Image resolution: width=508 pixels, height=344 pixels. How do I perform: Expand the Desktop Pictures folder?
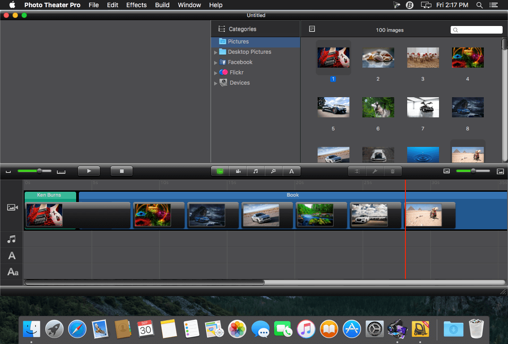tap(215, 52)
